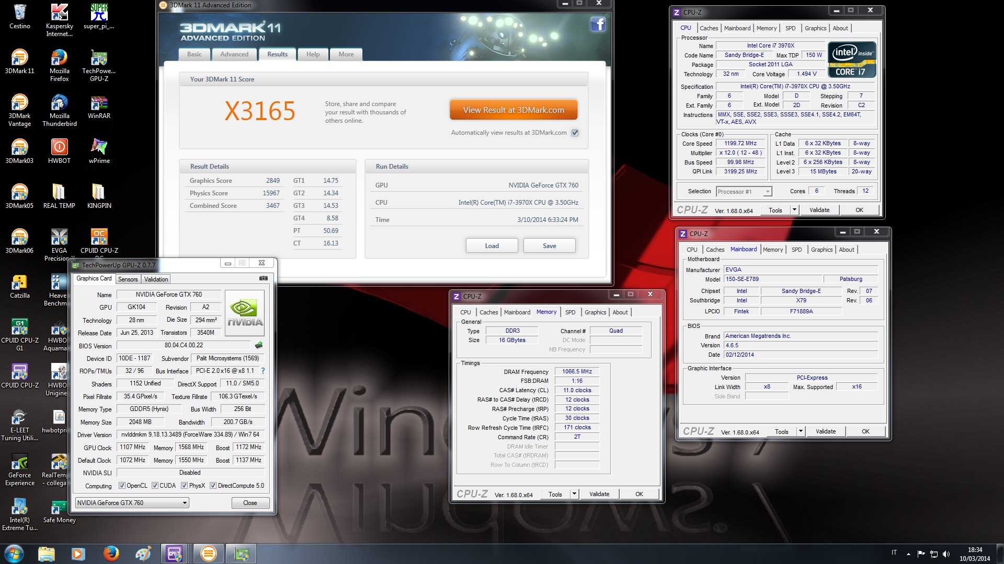Launch the HWBOT desktop icon
Image resolution: width=1004 pixels, height=564 pixels.
click(x=59, y=151)
